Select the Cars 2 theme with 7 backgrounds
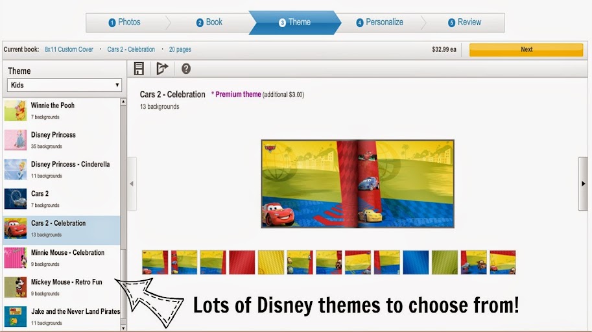 [62, 198]
